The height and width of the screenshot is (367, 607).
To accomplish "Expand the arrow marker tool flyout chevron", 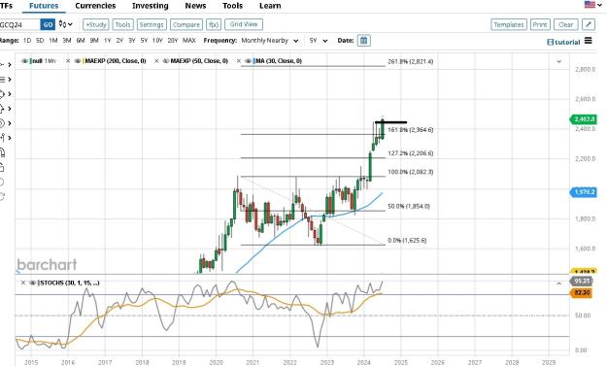I will click(x=10, y=109).
